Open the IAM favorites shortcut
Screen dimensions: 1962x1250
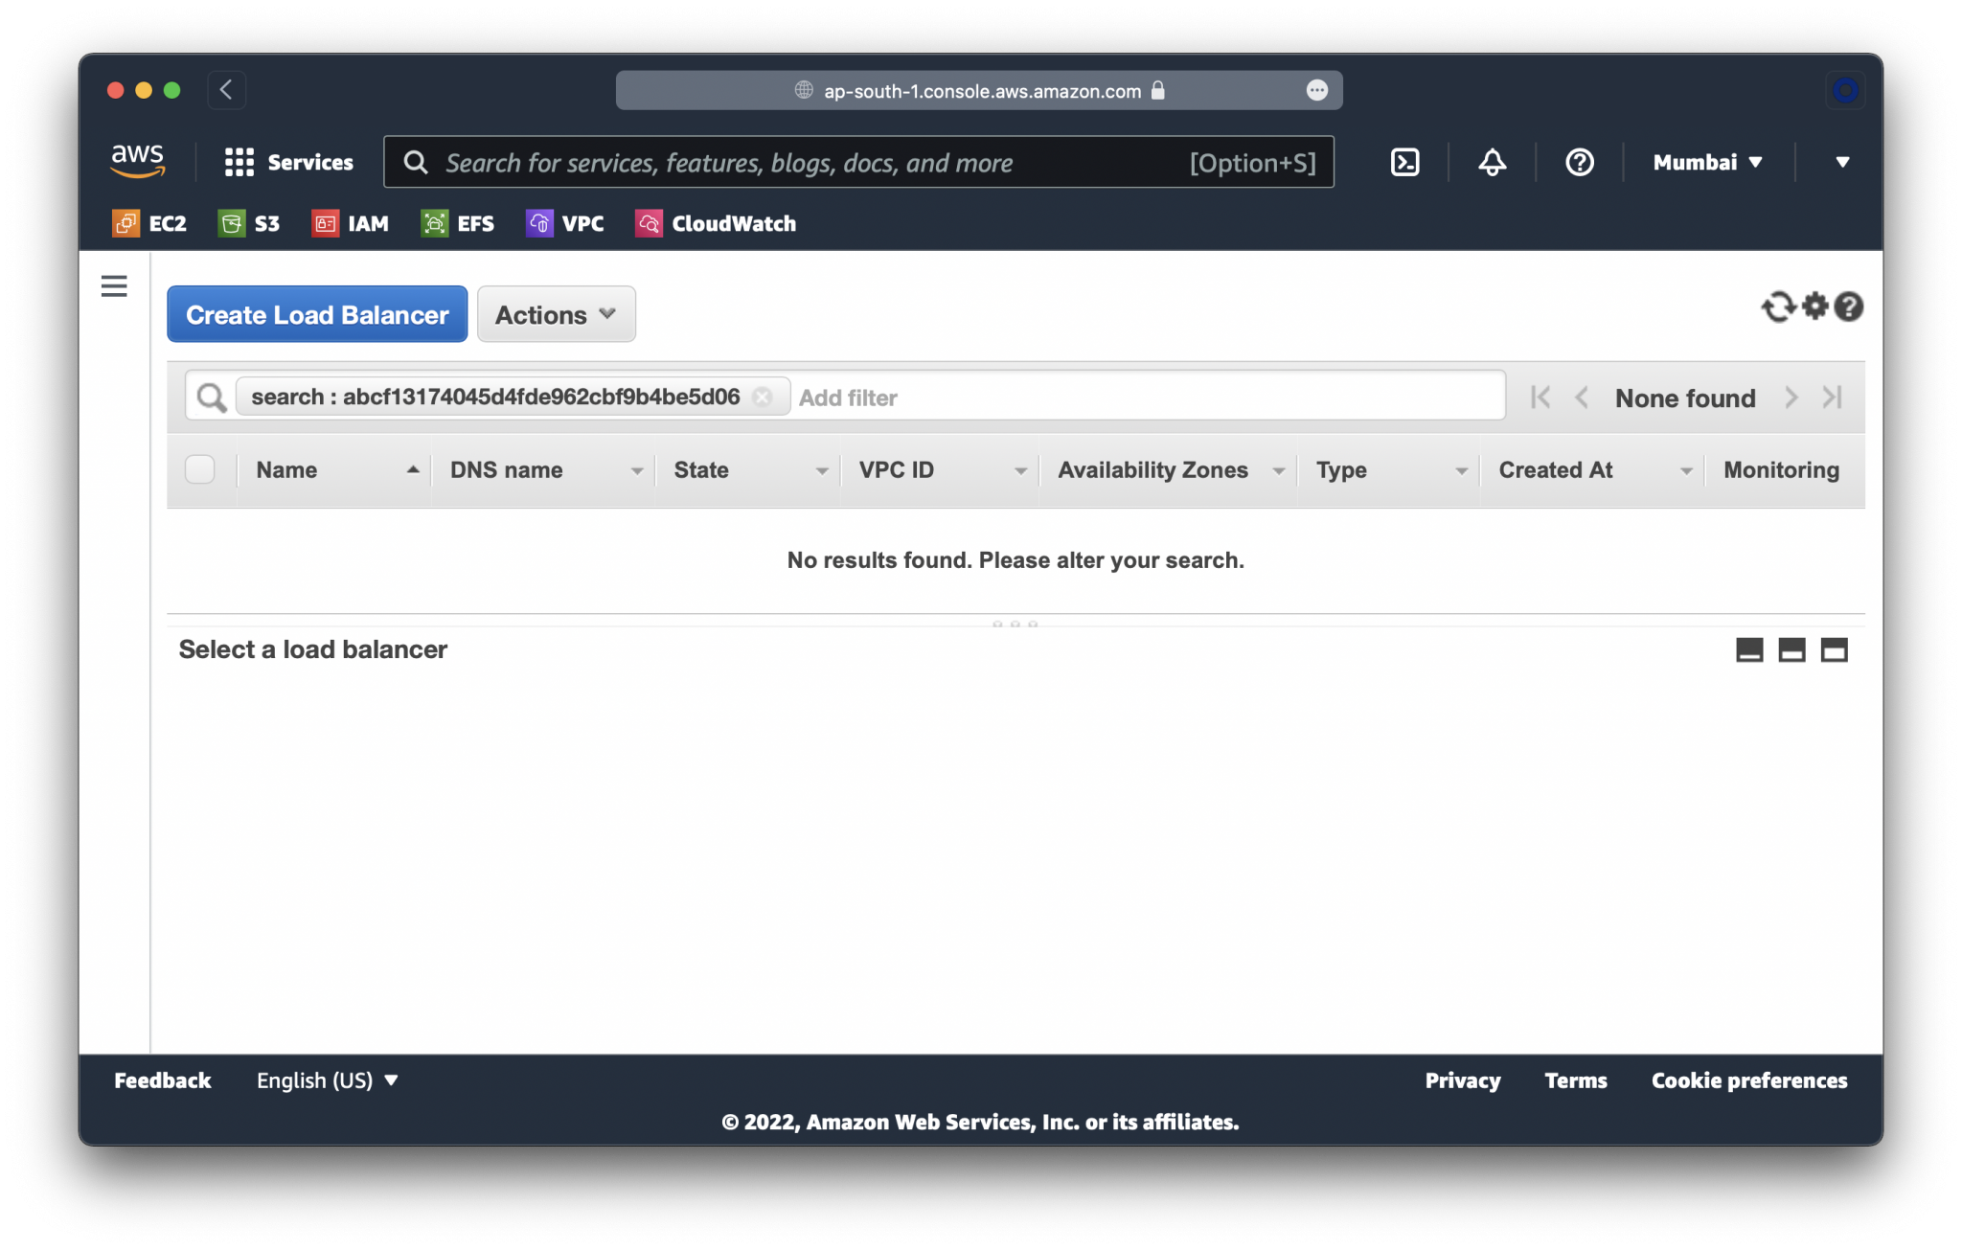351,223
